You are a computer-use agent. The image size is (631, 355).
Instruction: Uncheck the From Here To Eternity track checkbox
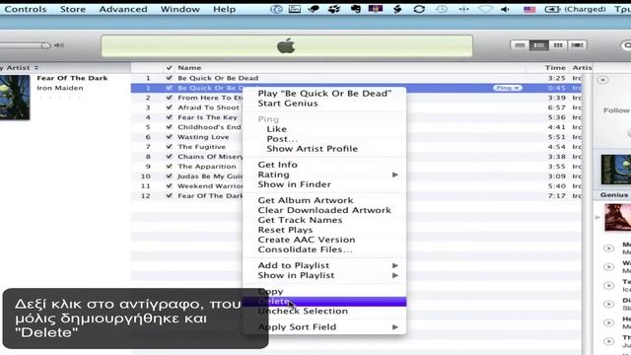[169, 98]
